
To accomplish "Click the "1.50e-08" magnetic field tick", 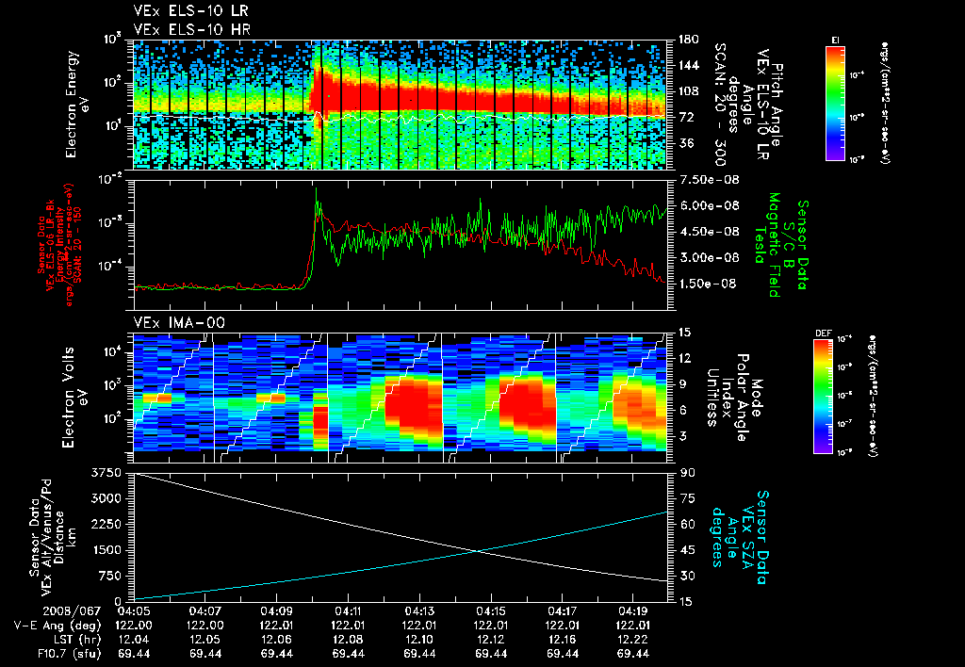I will (x=709, y=284).
